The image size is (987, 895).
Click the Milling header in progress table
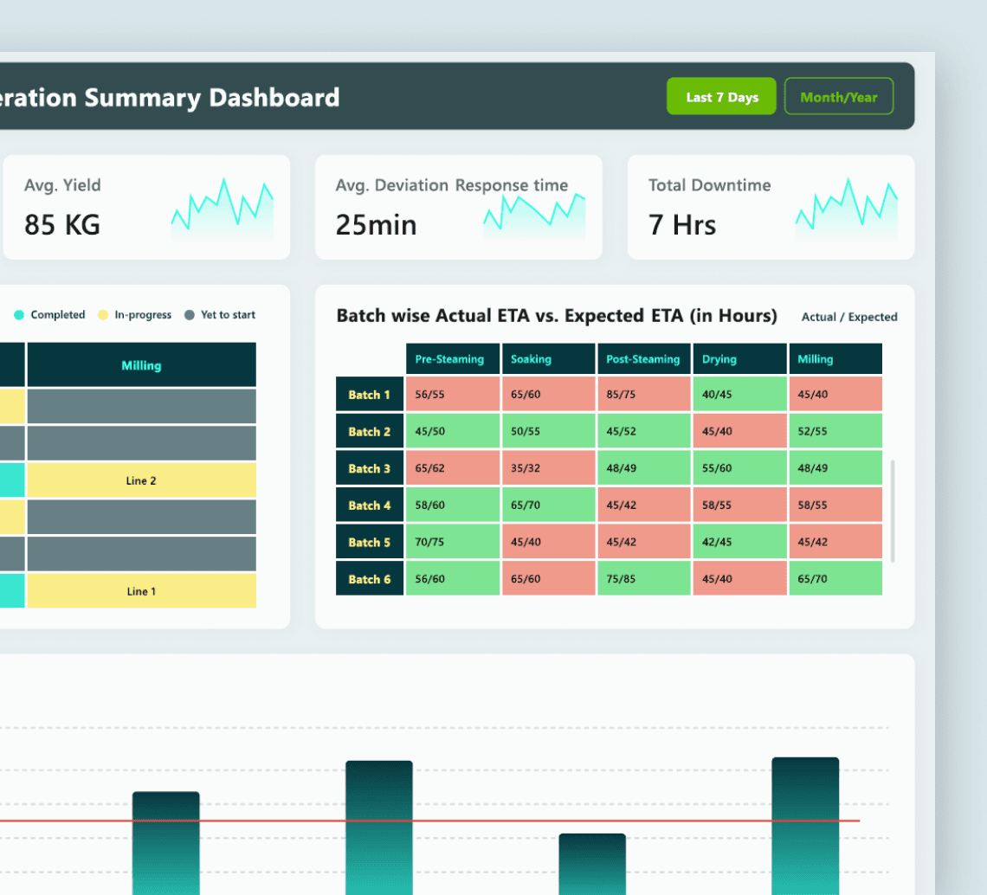tap(142, 364)
